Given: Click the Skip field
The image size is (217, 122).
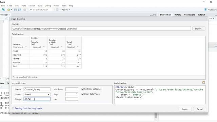Looking at the screenshot, I should coord(72,94).
